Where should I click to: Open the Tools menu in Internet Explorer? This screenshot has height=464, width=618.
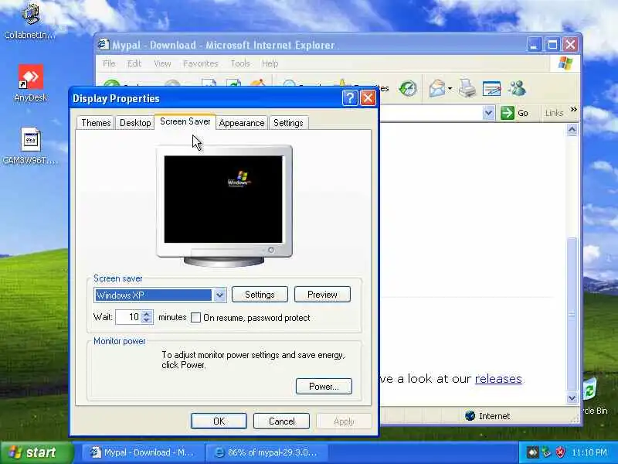[x=240, y=63]
